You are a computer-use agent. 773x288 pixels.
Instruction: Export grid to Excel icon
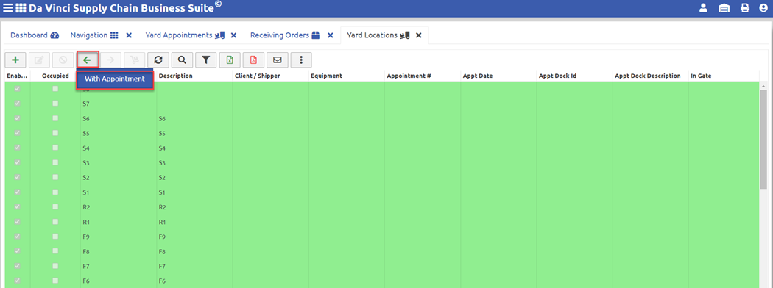pos(230,60)
